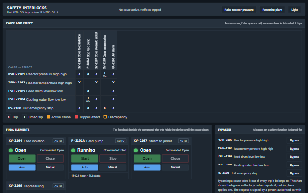Viewport: 308px width, 193px height.
Task: Set XV-2104 Feed isolation to Manual
Action: pyautogui.click(x=50, y=167)
